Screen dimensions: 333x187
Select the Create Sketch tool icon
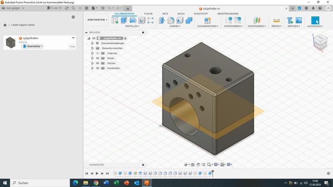click(x=115, y=20)
